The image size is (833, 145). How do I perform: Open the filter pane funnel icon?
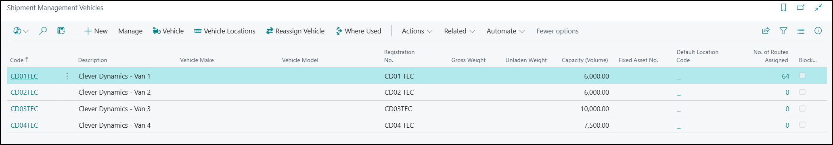click(783, 31)
